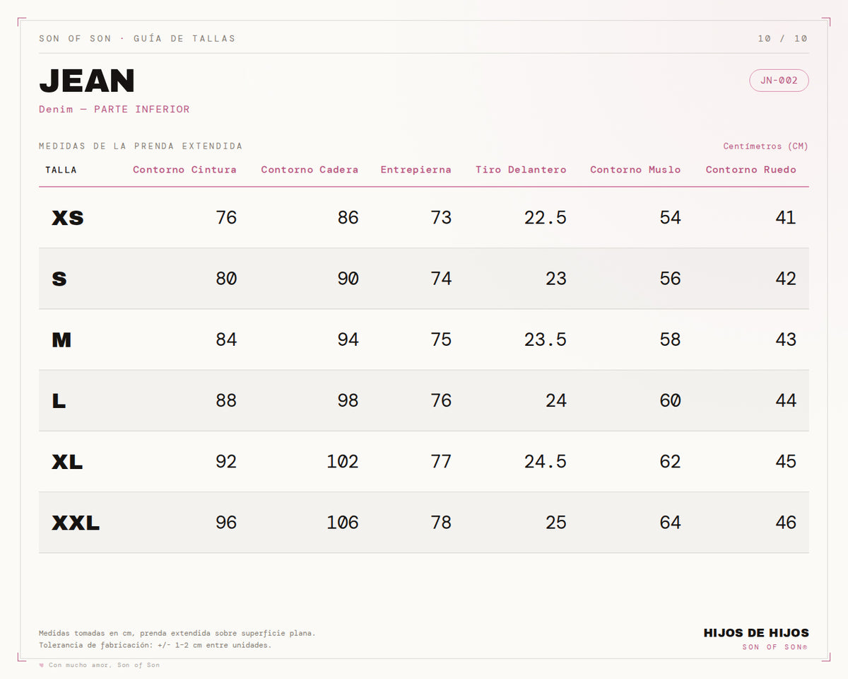The width and height of the screenshot is (848, 679).
Task: Click the JEAN title heading
Action: tap(87, 81)
